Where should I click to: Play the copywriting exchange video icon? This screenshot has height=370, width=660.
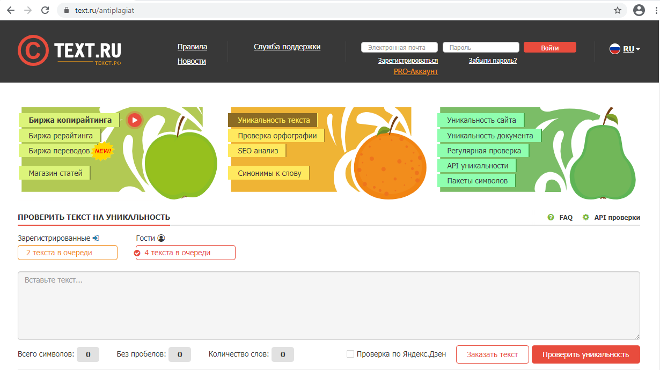134,120
